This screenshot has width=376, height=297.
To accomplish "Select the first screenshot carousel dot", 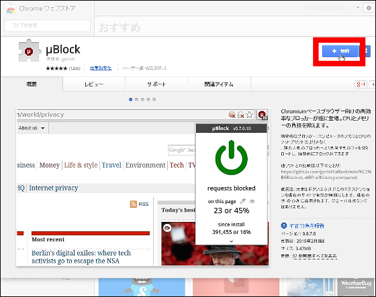I will [131, 99].
